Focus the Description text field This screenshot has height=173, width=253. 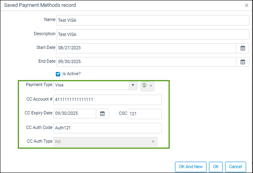[152, 34]
